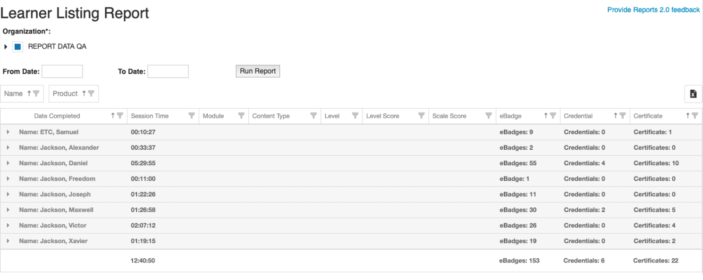Image resolution: width=703 pixels, height=280 pixels.
Task: Click the From Date input field
Action: tap(62, 72)
